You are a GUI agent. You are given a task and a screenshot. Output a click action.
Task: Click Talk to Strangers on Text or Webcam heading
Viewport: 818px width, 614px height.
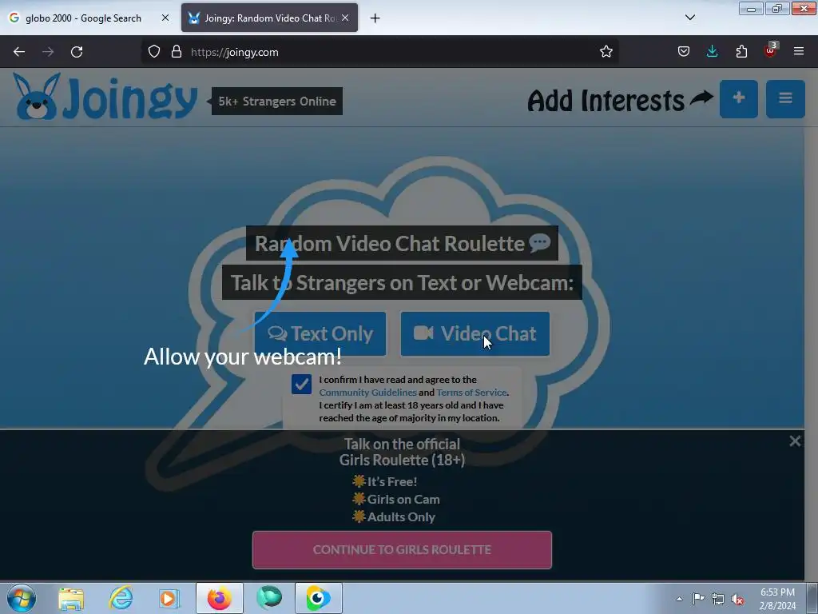click(x=403, y=282)
